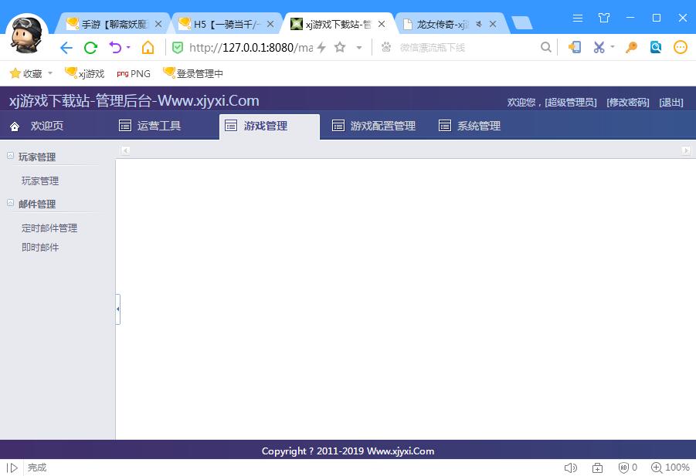Collapse the 玩家管理 section
Image resolution: width=696 pixels, height=476 pixels.
coord(11,156)
